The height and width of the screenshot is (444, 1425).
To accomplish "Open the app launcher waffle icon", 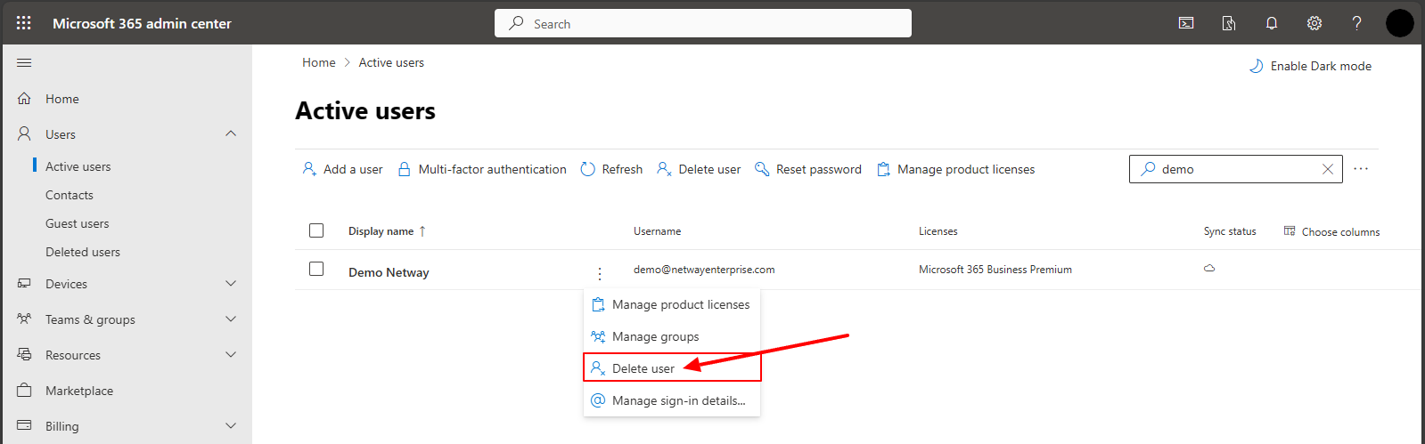I will (24, 23).
